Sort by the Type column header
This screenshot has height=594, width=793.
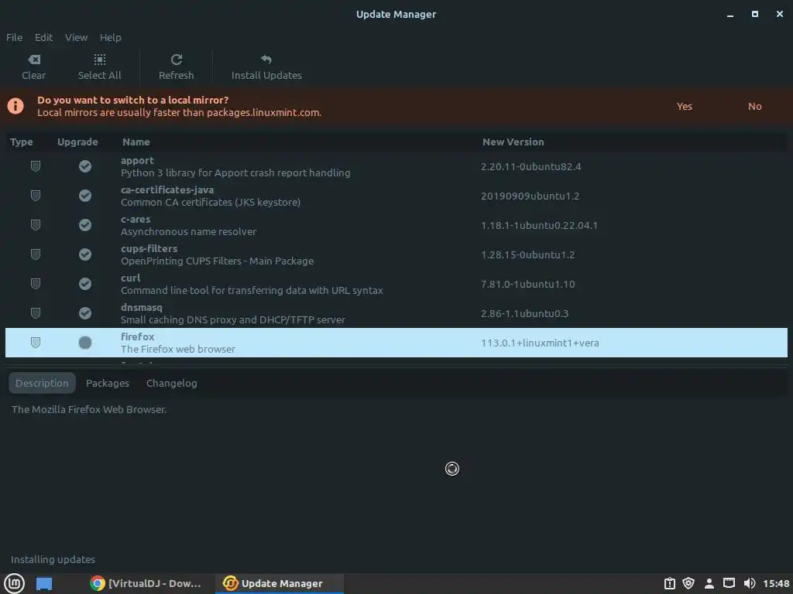tap(21, 142)
